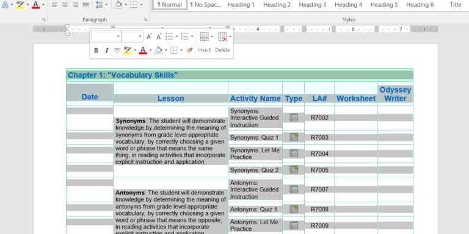
Task: Click the Format Painter brush icon
Action: click(x=189, y=51)
